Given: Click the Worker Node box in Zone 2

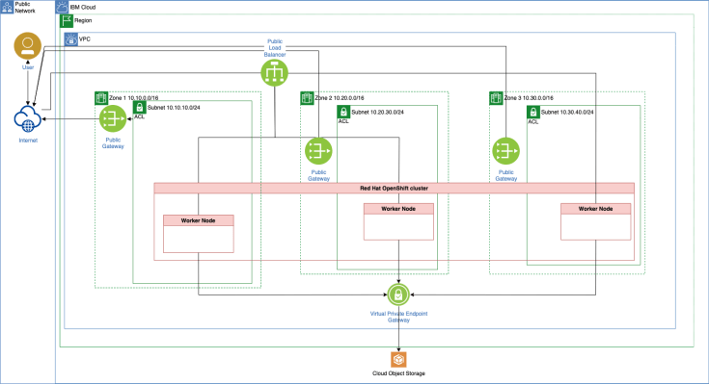Looking at the screenshot, I should pos(398,221).
